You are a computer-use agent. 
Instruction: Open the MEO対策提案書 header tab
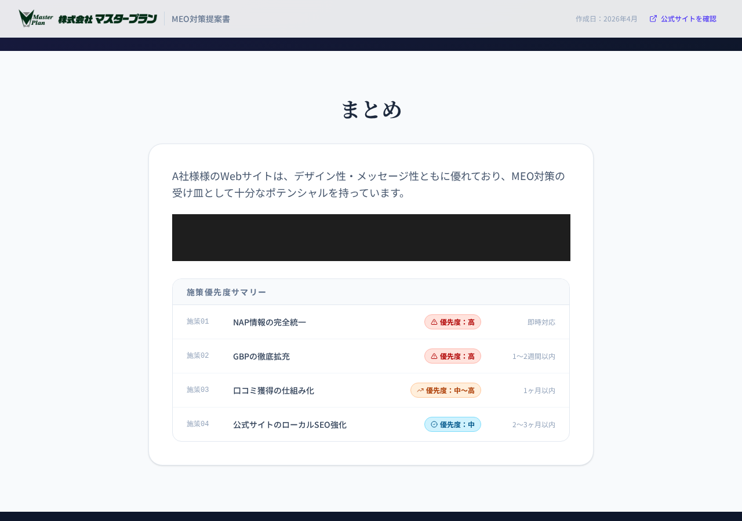tap(201, 18)
